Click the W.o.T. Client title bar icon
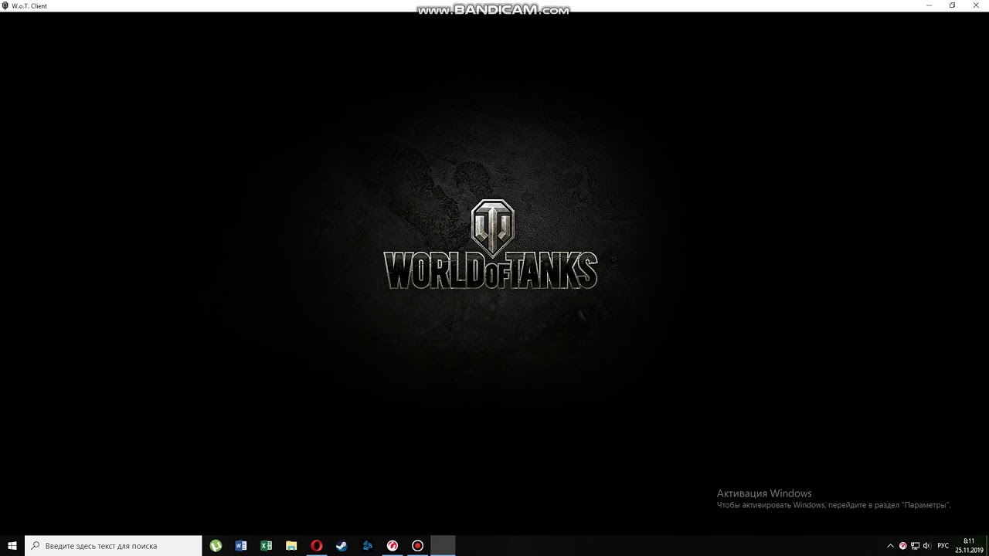 (6, 5)
